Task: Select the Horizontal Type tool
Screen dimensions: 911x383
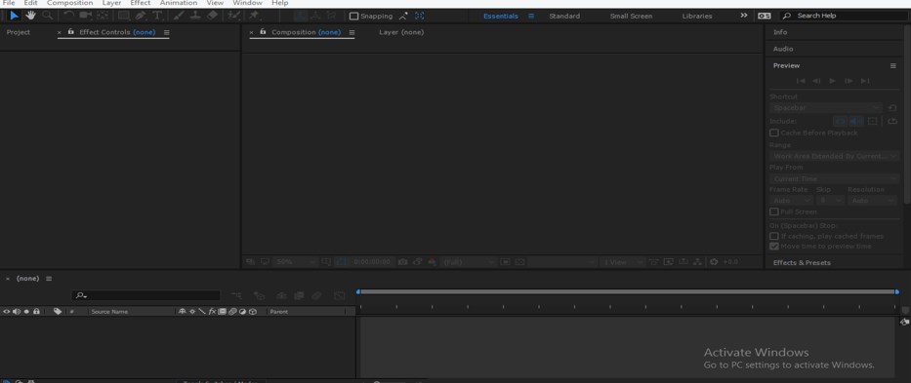Action: 157,16
